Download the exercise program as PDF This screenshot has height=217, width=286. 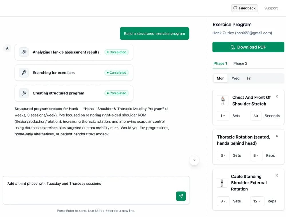click(248, 47)
